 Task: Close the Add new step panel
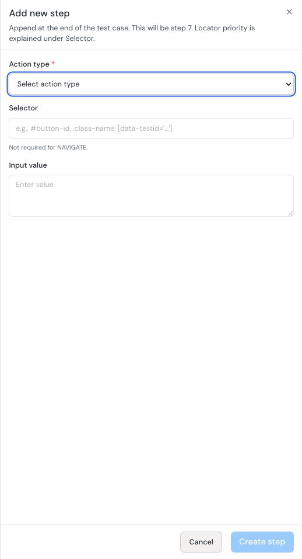point(289,12)
